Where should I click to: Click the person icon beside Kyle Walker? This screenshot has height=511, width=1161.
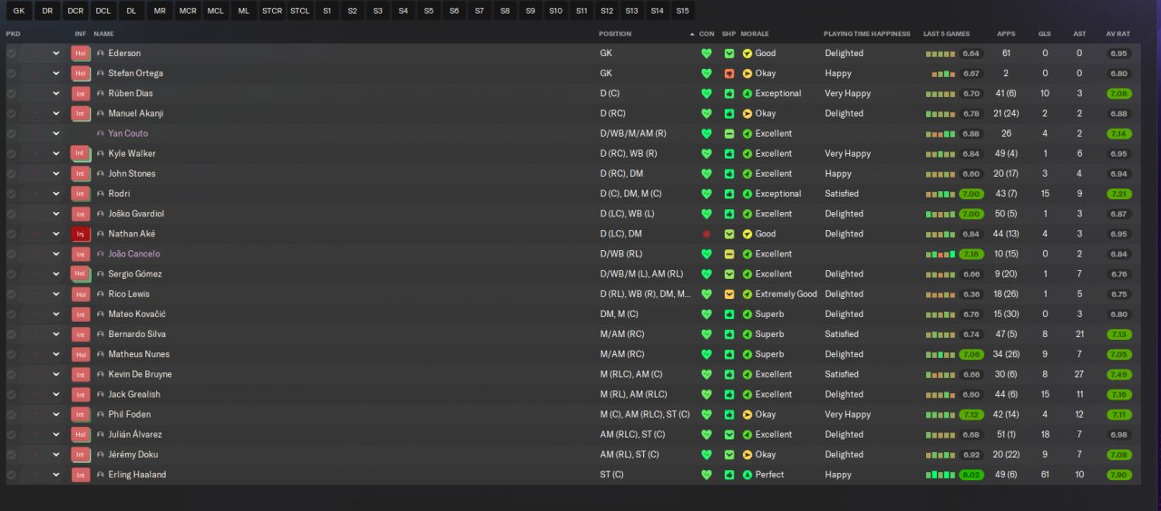(101, 154)
